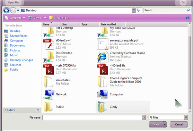
Task: Expand the Folders pane chevron
Action: click(38, 110)
